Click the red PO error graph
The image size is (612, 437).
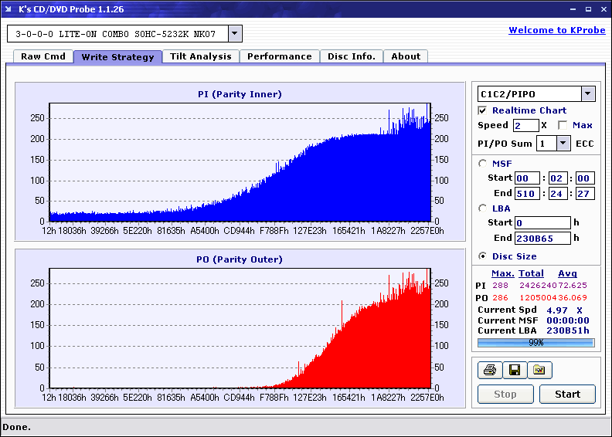point(240,328)
